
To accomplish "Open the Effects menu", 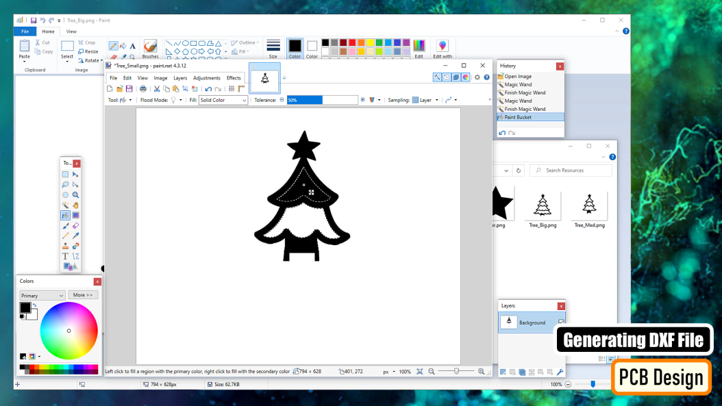I will (x=234, y=78).
